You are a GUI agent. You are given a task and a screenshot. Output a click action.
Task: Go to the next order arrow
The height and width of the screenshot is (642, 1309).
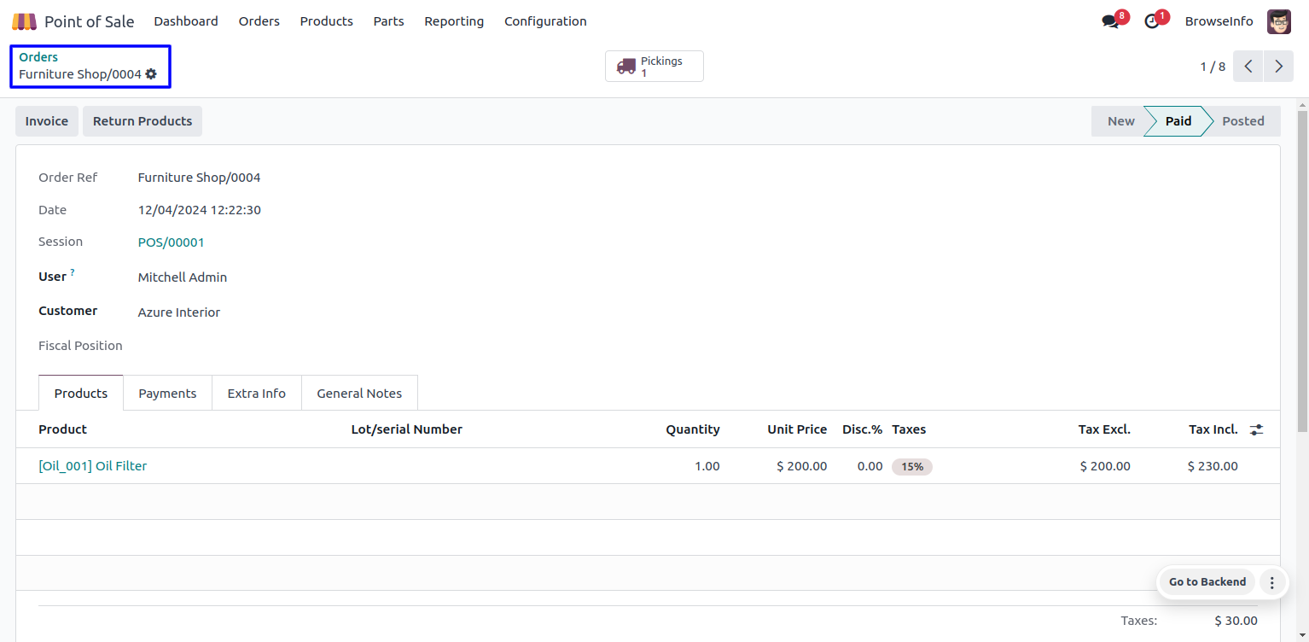1278,67
